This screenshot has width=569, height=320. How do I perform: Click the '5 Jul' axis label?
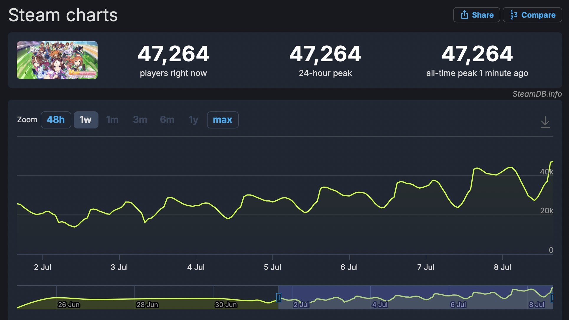[x=272, y=267]
